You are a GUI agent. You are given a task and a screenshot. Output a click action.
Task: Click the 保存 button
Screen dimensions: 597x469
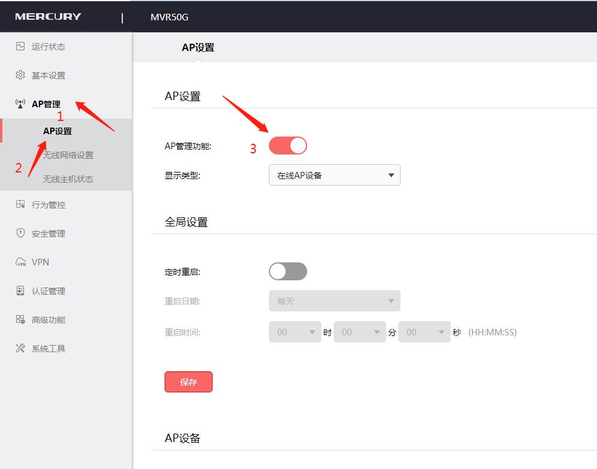(188, 382)
